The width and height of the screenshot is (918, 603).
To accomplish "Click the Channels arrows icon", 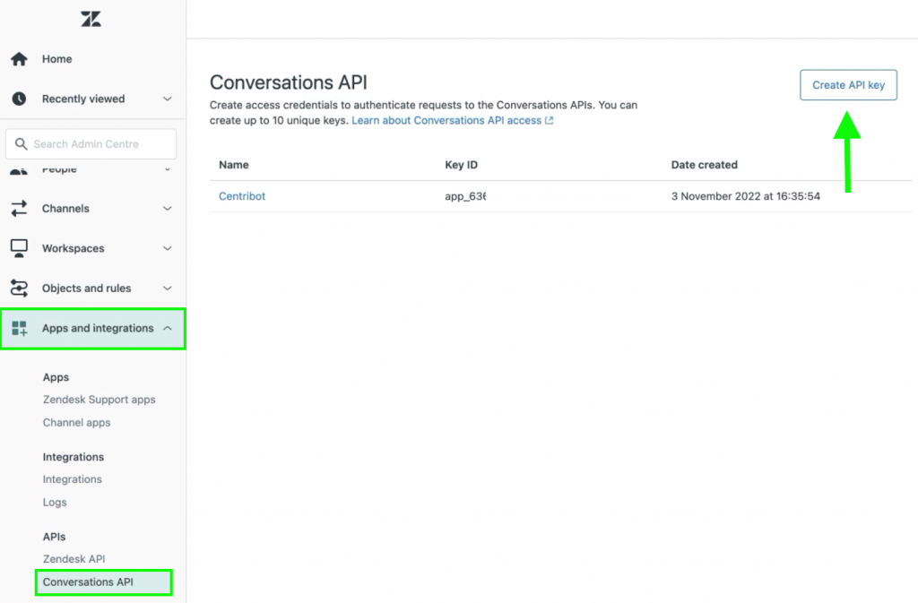I will click(x=19, y=209).
